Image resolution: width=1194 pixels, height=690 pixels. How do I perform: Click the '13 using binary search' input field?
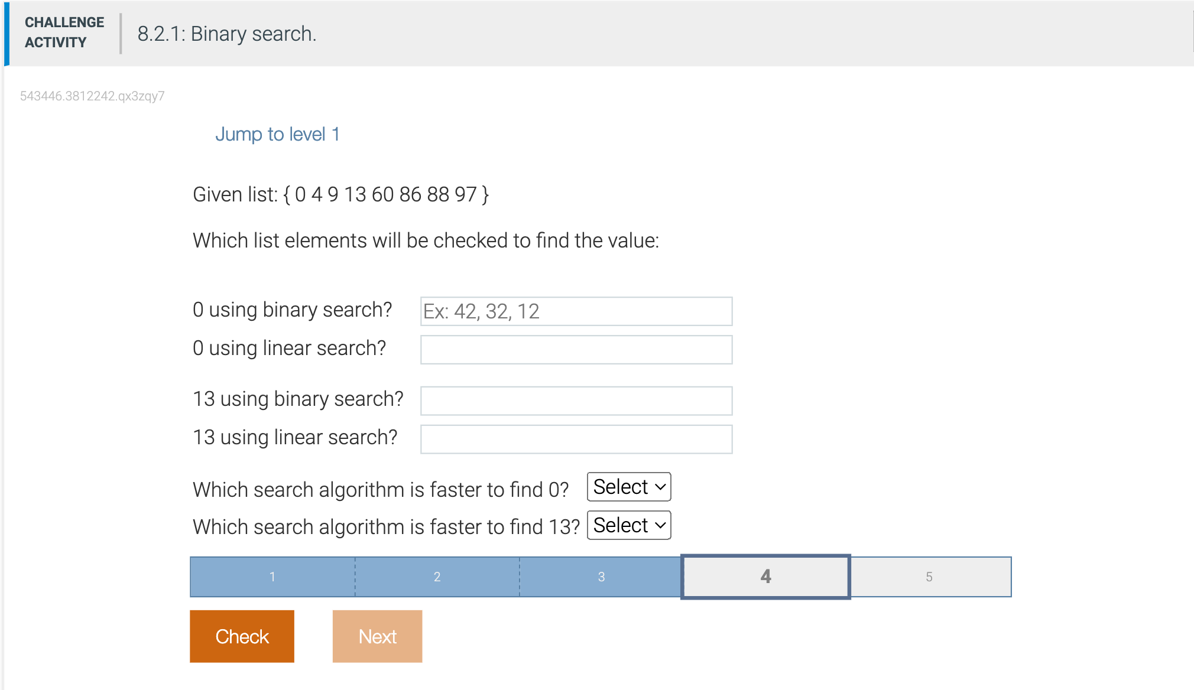click(x=575, y=401)
